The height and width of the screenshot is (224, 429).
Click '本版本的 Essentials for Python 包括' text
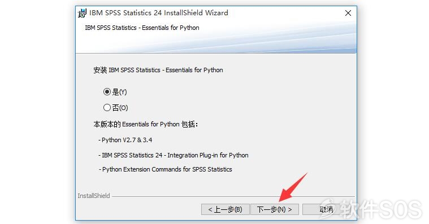tap(146, 124)
